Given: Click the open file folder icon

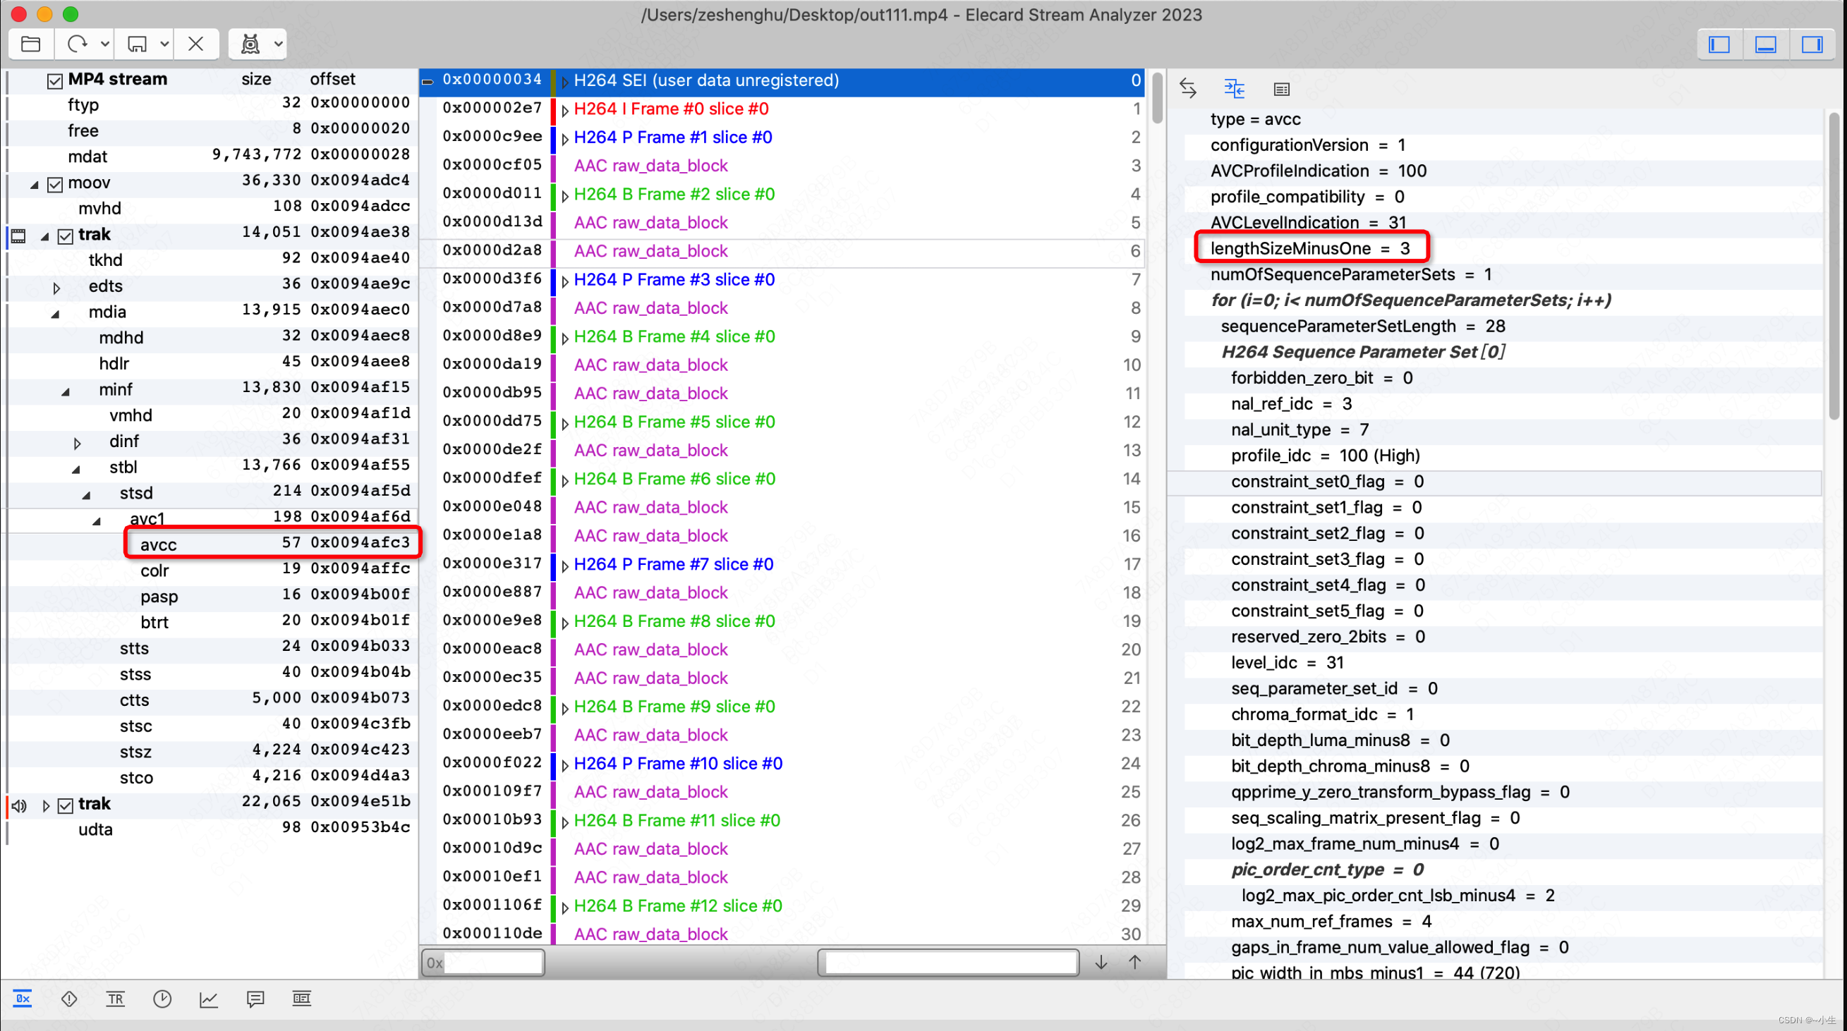Looking at the screenshot, I should (x=31, y=44).
